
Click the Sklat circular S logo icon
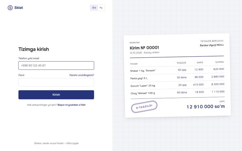[10, 8]
